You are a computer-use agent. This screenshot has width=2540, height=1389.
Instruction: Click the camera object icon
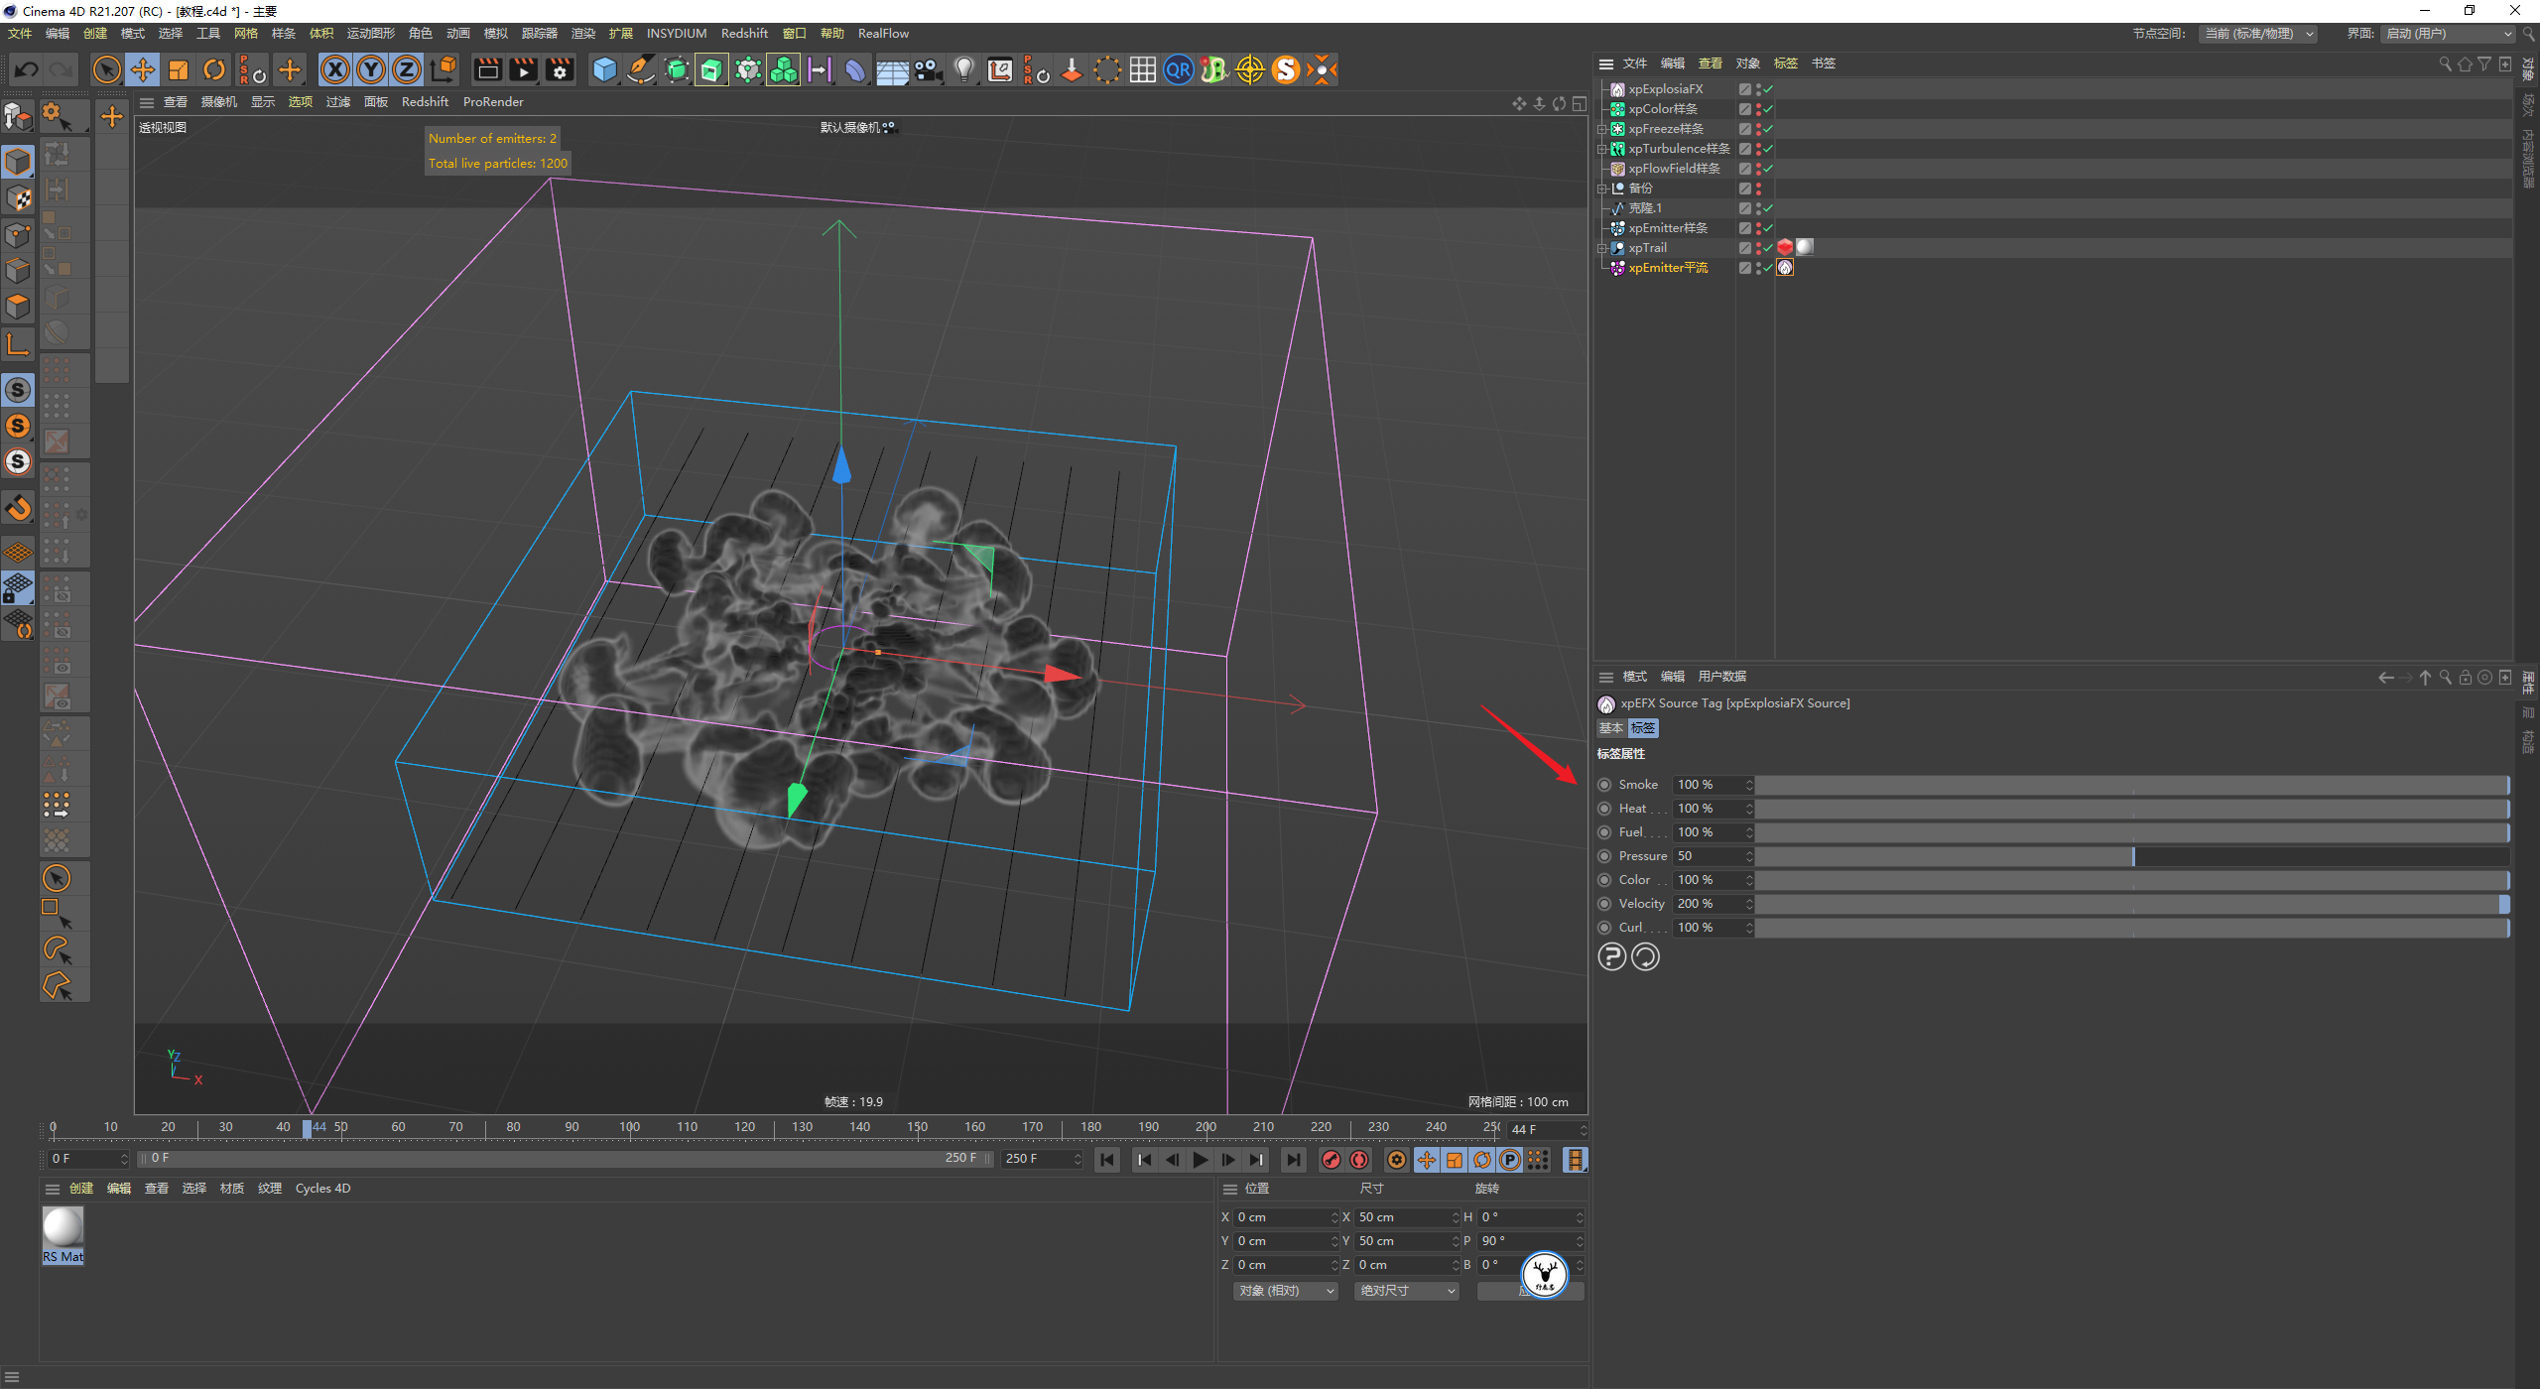pos(928,69)
